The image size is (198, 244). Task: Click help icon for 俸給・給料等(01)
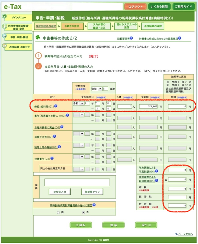coord(56,106)
